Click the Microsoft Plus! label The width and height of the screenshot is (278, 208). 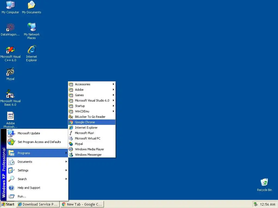pyautogui.click(x=84, y=133)
